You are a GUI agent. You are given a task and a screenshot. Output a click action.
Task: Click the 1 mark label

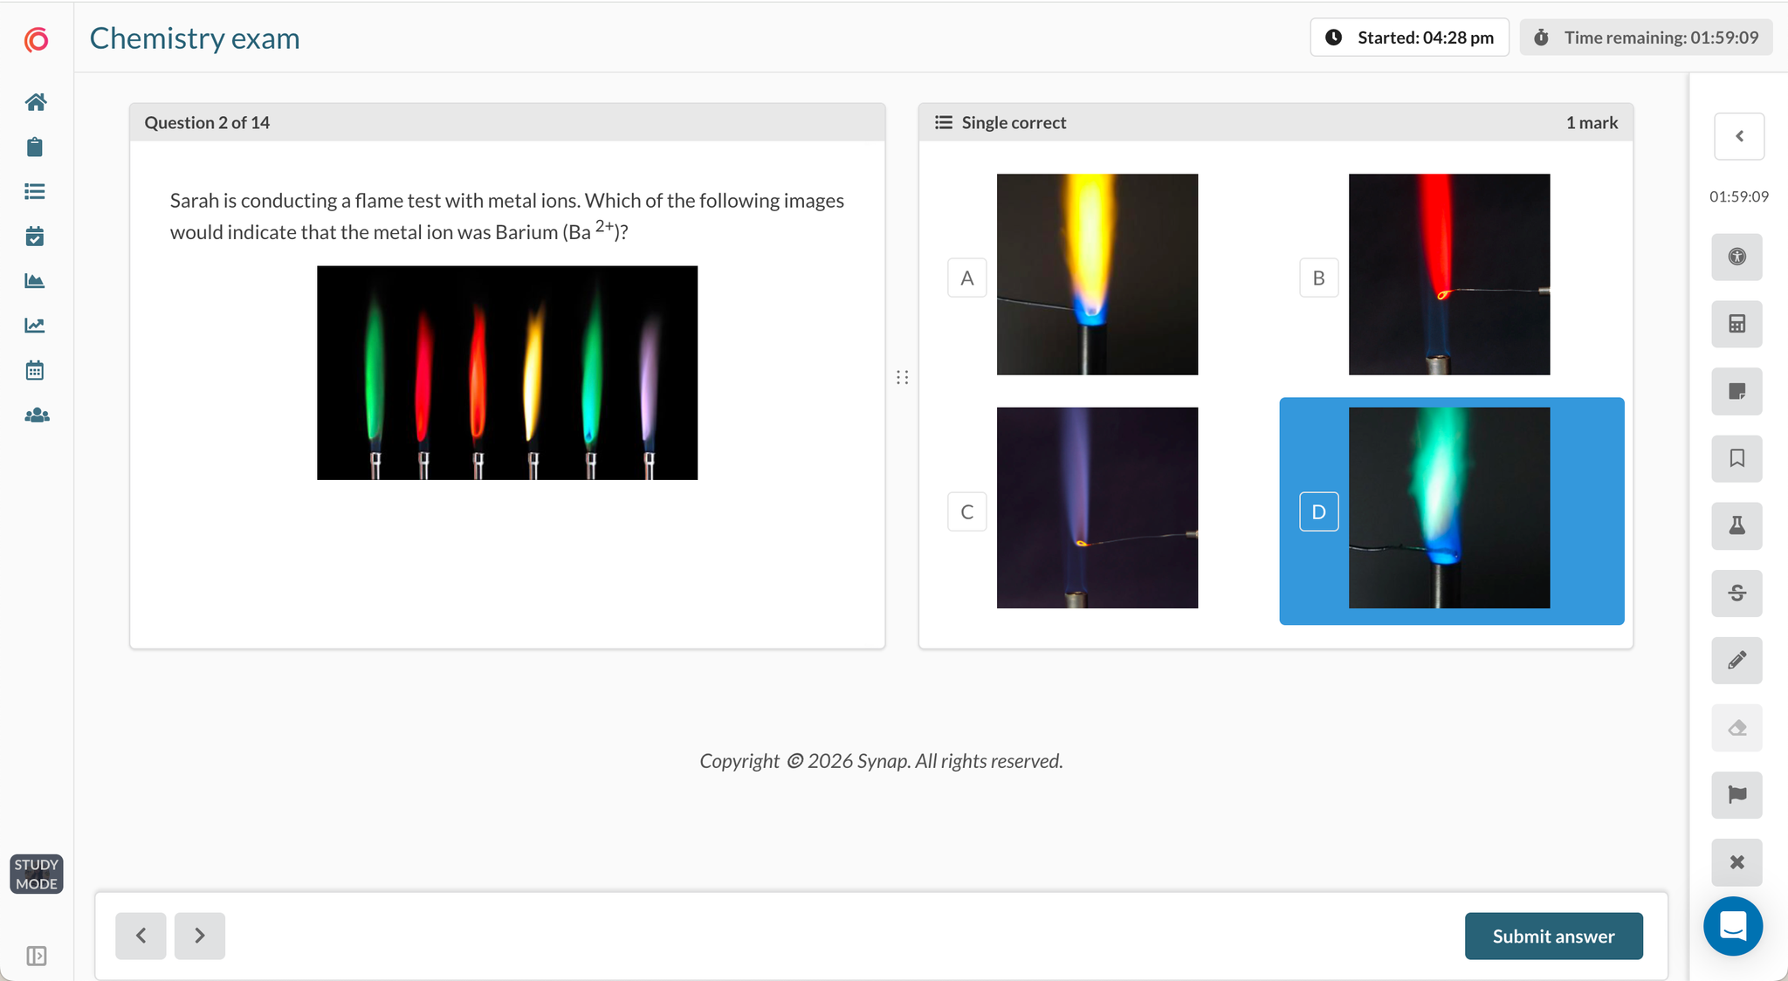pyautogui.click(x=1592, y=122)
